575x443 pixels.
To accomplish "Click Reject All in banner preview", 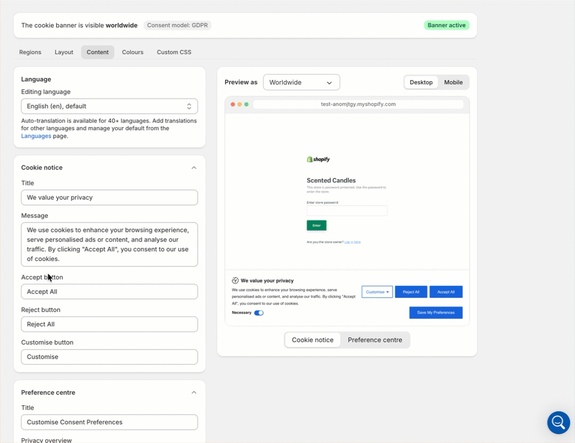I will [411, 292].
